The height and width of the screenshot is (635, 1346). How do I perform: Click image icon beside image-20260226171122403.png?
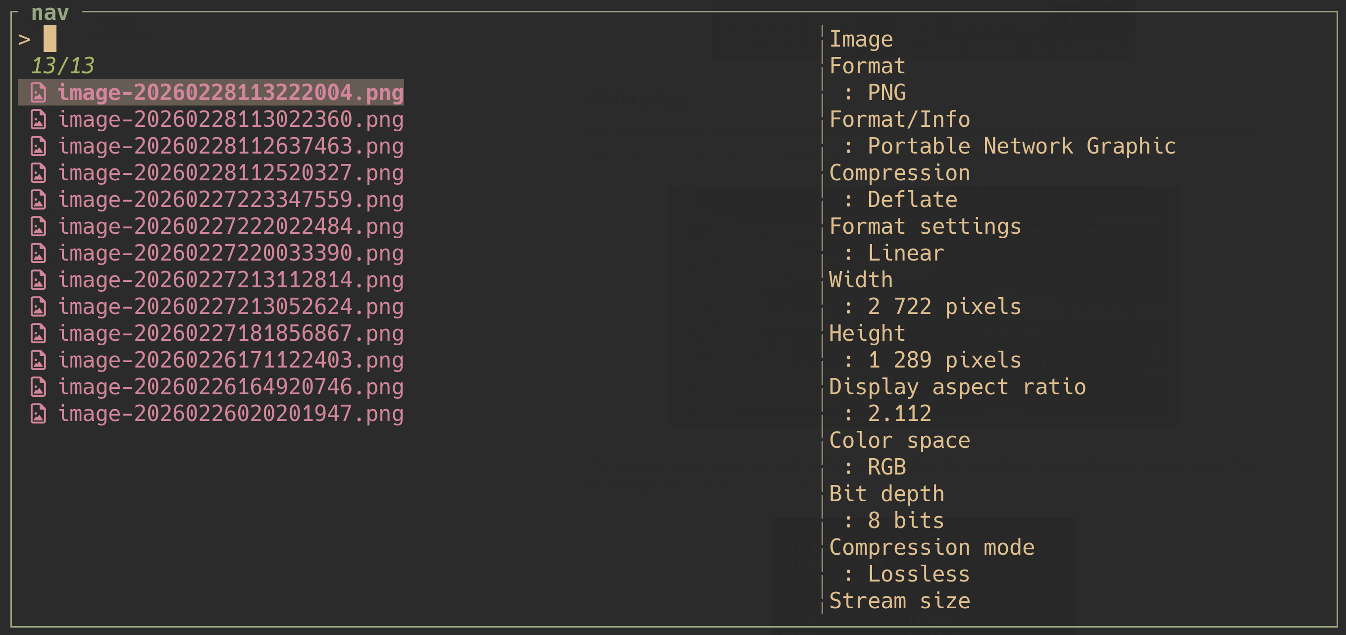(38, 360)
